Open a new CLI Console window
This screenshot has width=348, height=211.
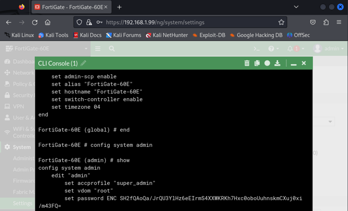256,49
